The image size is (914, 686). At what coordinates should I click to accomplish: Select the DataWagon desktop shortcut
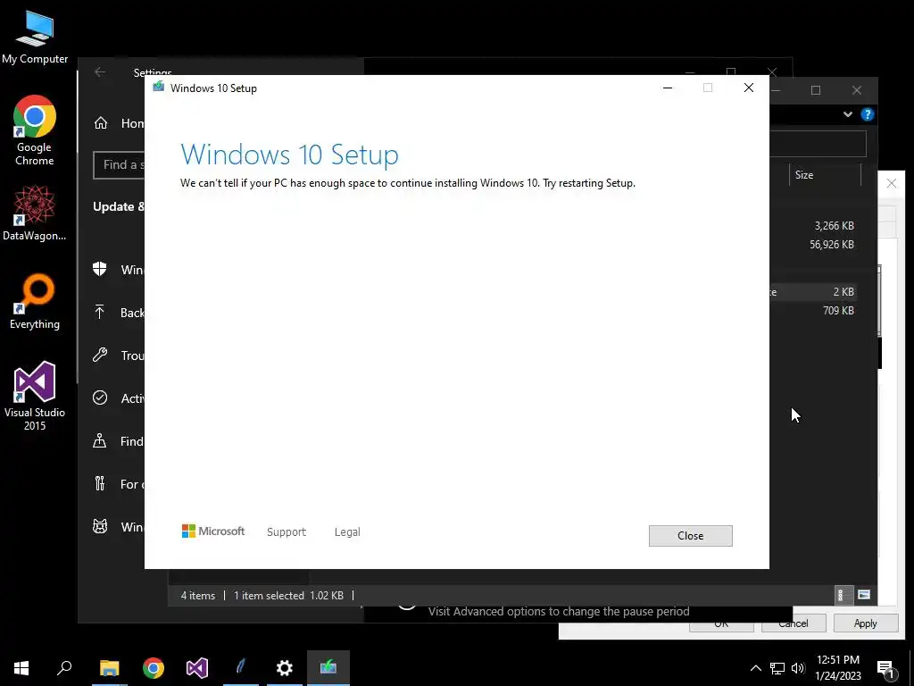click(35, 213)
